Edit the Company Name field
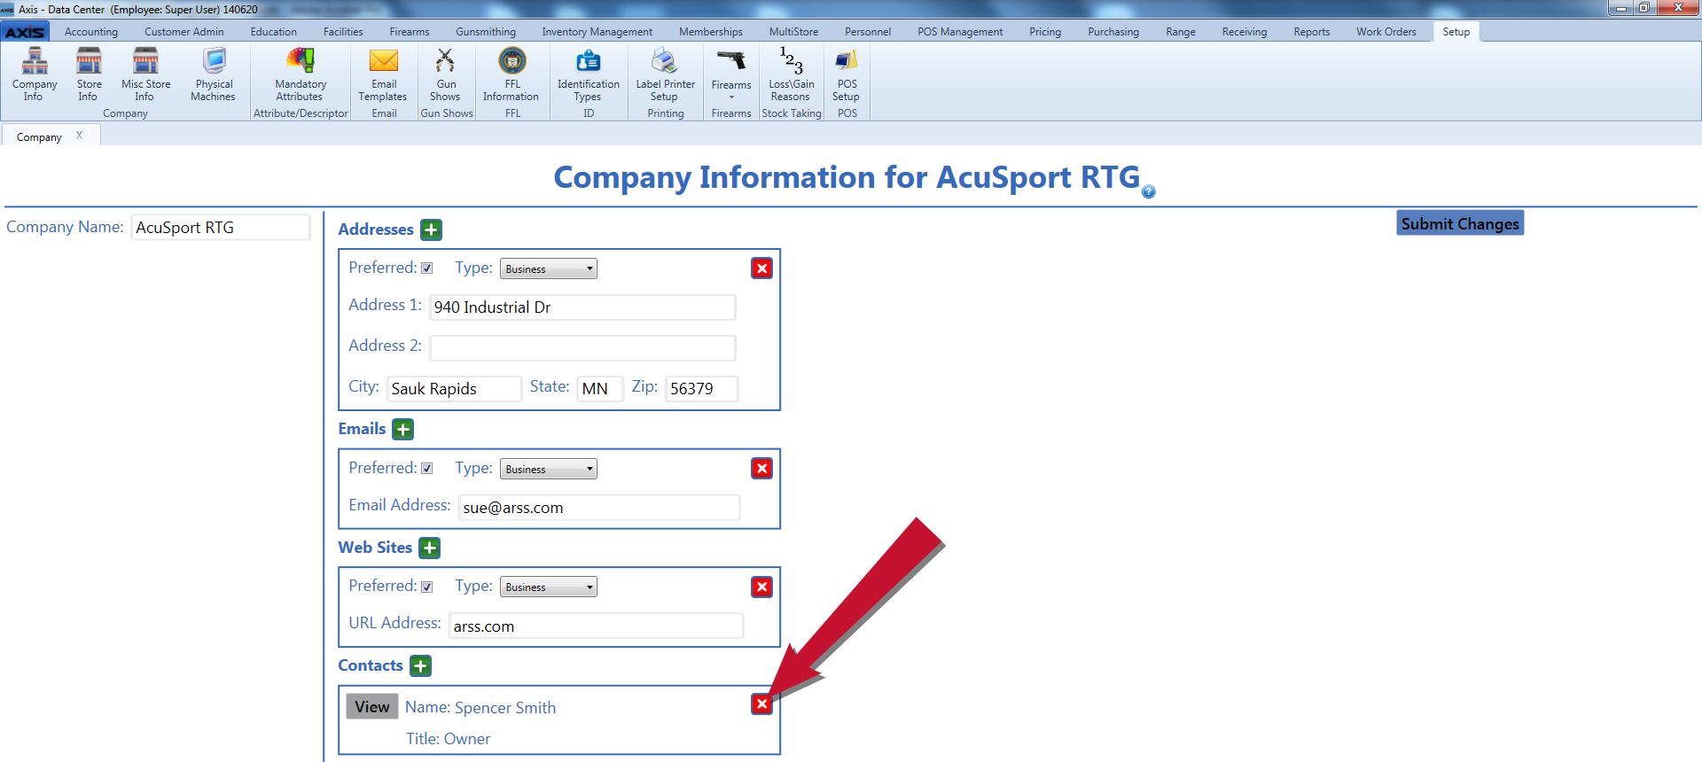Screen dimensions: 1702x762 click(221, 228)
